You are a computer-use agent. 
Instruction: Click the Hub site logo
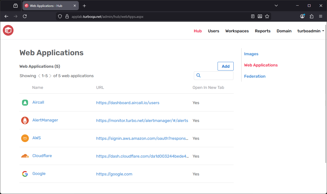pos(8,30)
